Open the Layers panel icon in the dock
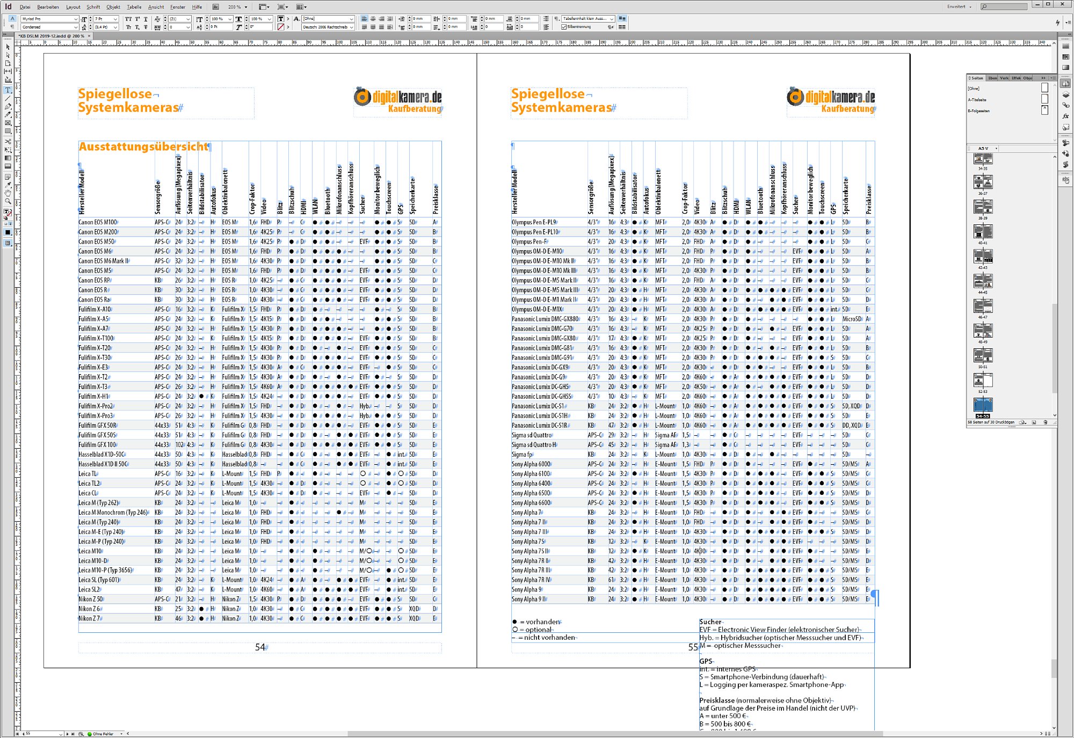 1065,94
